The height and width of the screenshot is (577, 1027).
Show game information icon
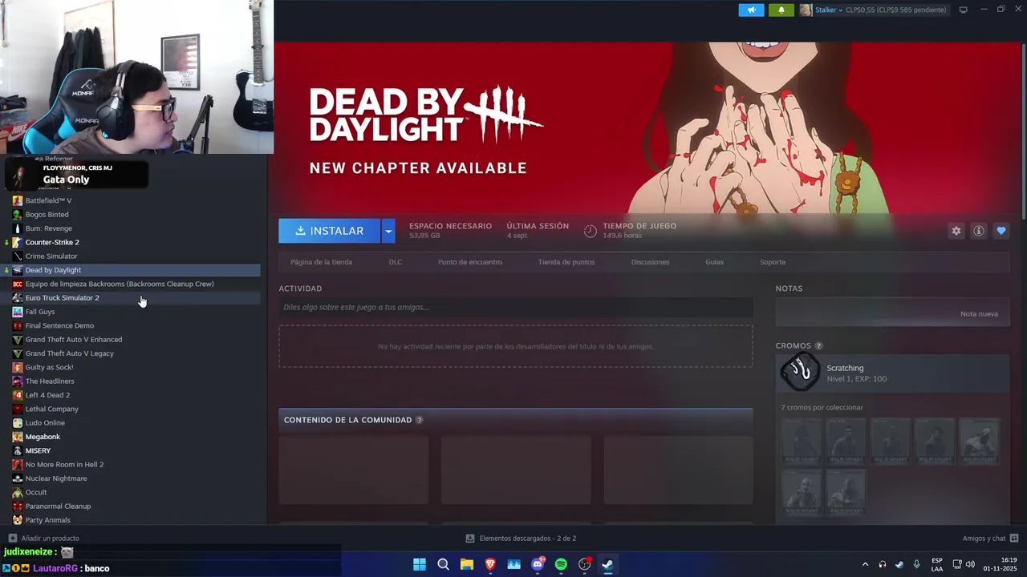(x=978, y=231)
